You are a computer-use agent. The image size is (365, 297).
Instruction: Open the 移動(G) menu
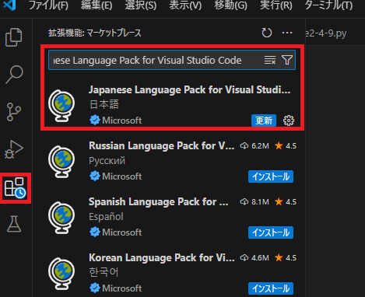[x=230, y=5]
